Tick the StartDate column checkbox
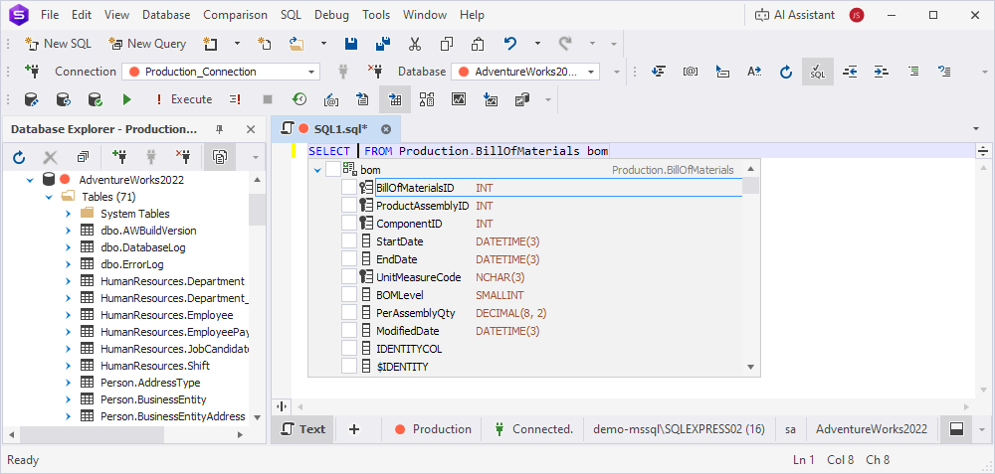This screenshot has width=995, height=474. (x=349, y=241)
